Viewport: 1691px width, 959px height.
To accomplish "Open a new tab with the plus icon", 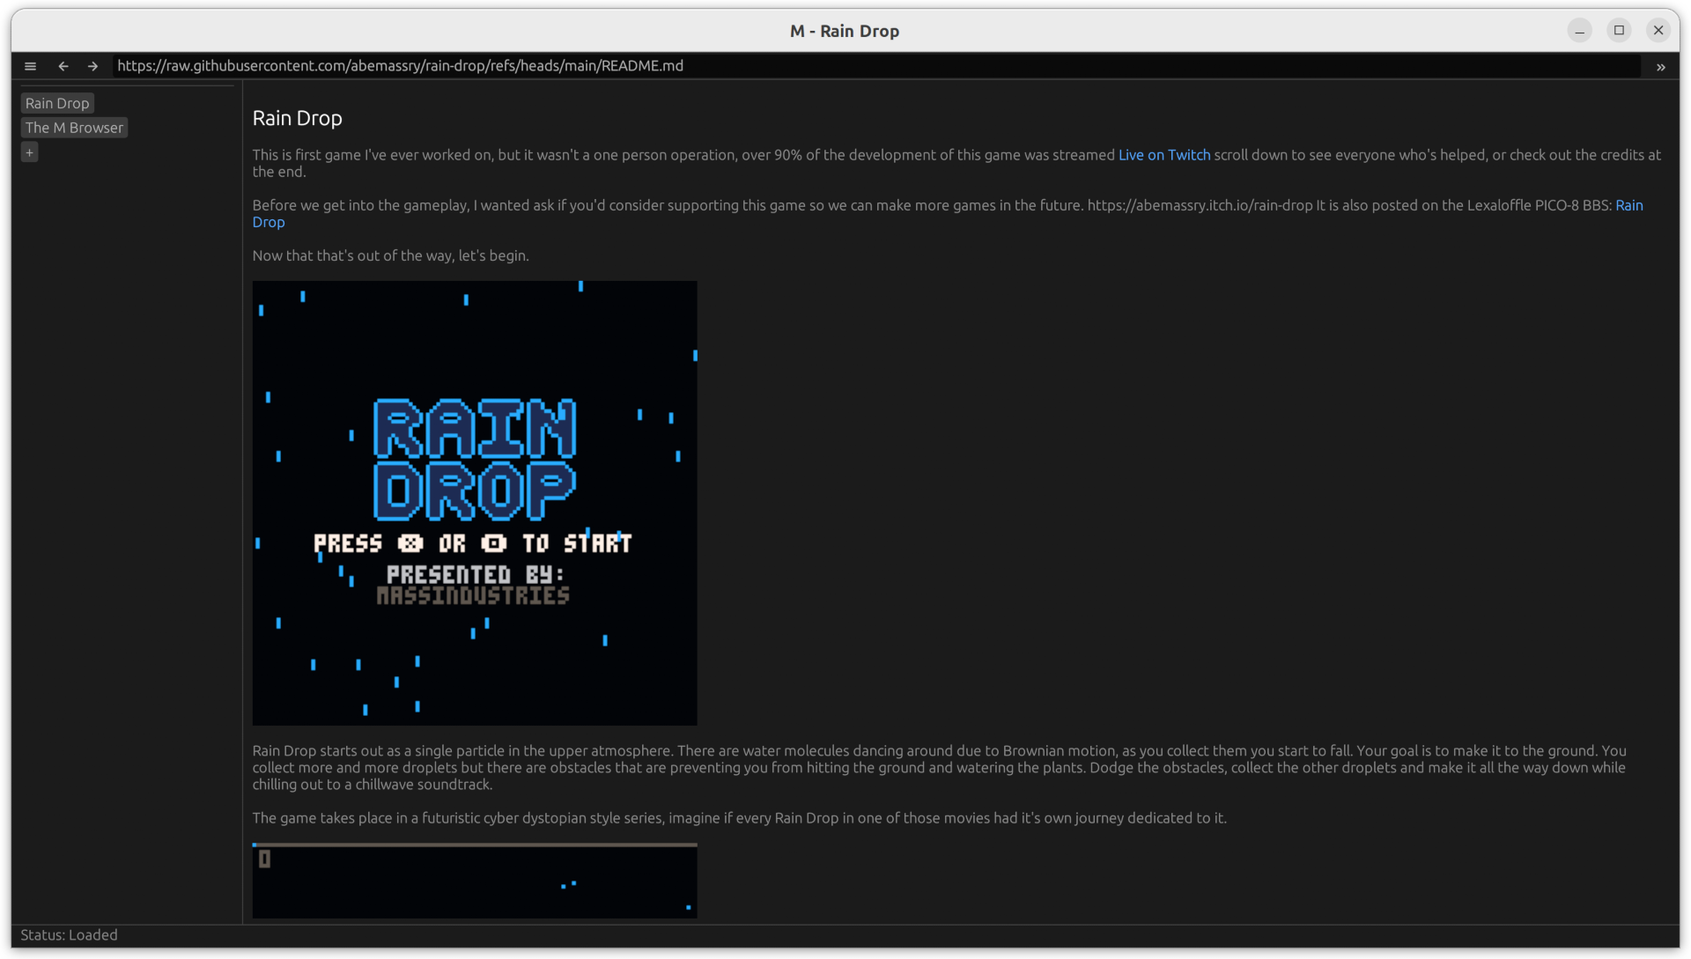I will coord(30,151).
